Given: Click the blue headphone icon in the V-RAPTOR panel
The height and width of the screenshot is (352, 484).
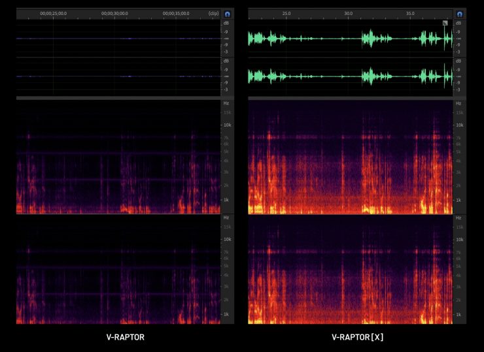Looking at the screenshot, I should 227,13.
